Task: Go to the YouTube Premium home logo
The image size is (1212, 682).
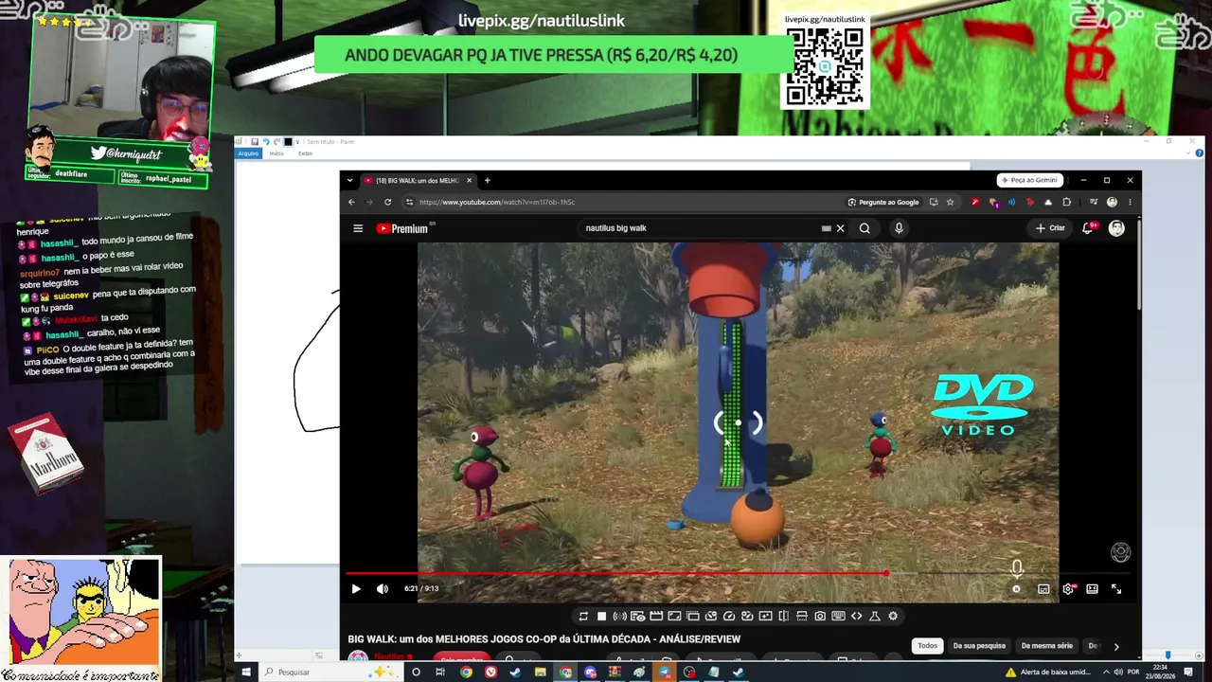Action: [402, 228]
